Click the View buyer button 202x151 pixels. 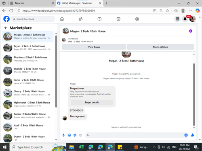click(x=94, y=47)
